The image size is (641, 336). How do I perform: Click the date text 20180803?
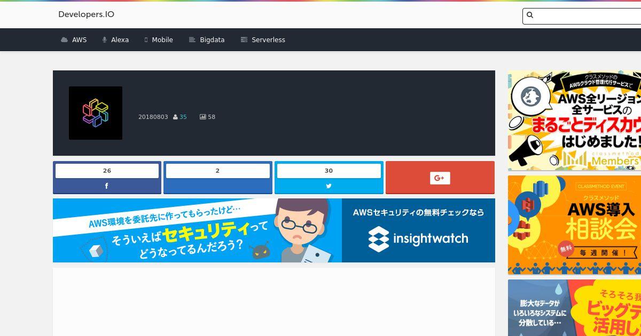(153, 117)
